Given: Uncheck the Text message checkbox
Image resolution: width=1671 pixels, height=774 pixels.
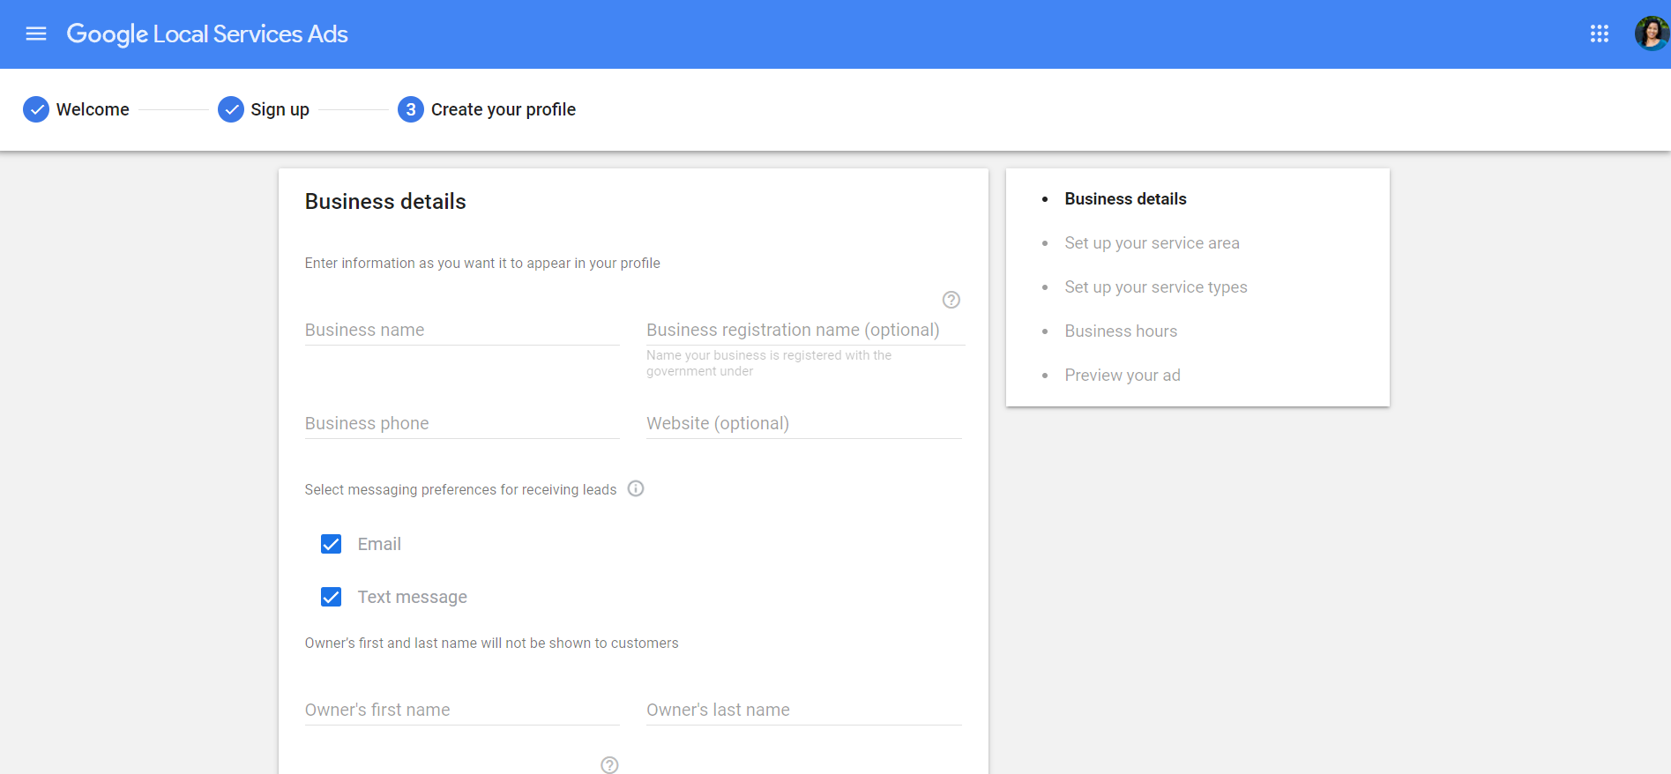Looking at the screenshot, I should pyautogui.click(x=331, y=597).
